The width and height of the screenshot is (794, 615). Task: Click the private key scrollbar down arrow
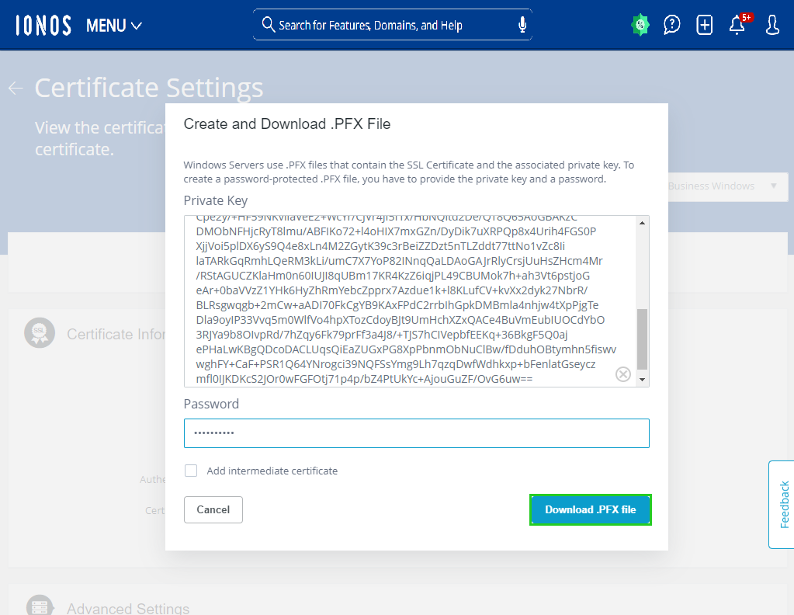[642, 379]
